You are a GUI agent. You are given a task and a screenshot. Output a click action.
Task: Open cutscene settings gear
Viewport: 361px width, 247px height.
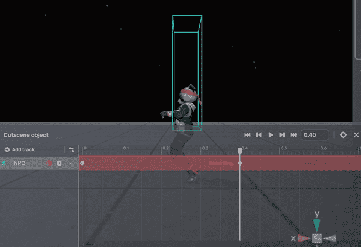(x=343, y=135)
